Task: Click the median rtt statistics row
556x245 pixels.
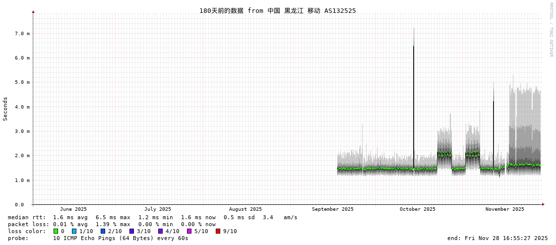Action: [153, 217]
